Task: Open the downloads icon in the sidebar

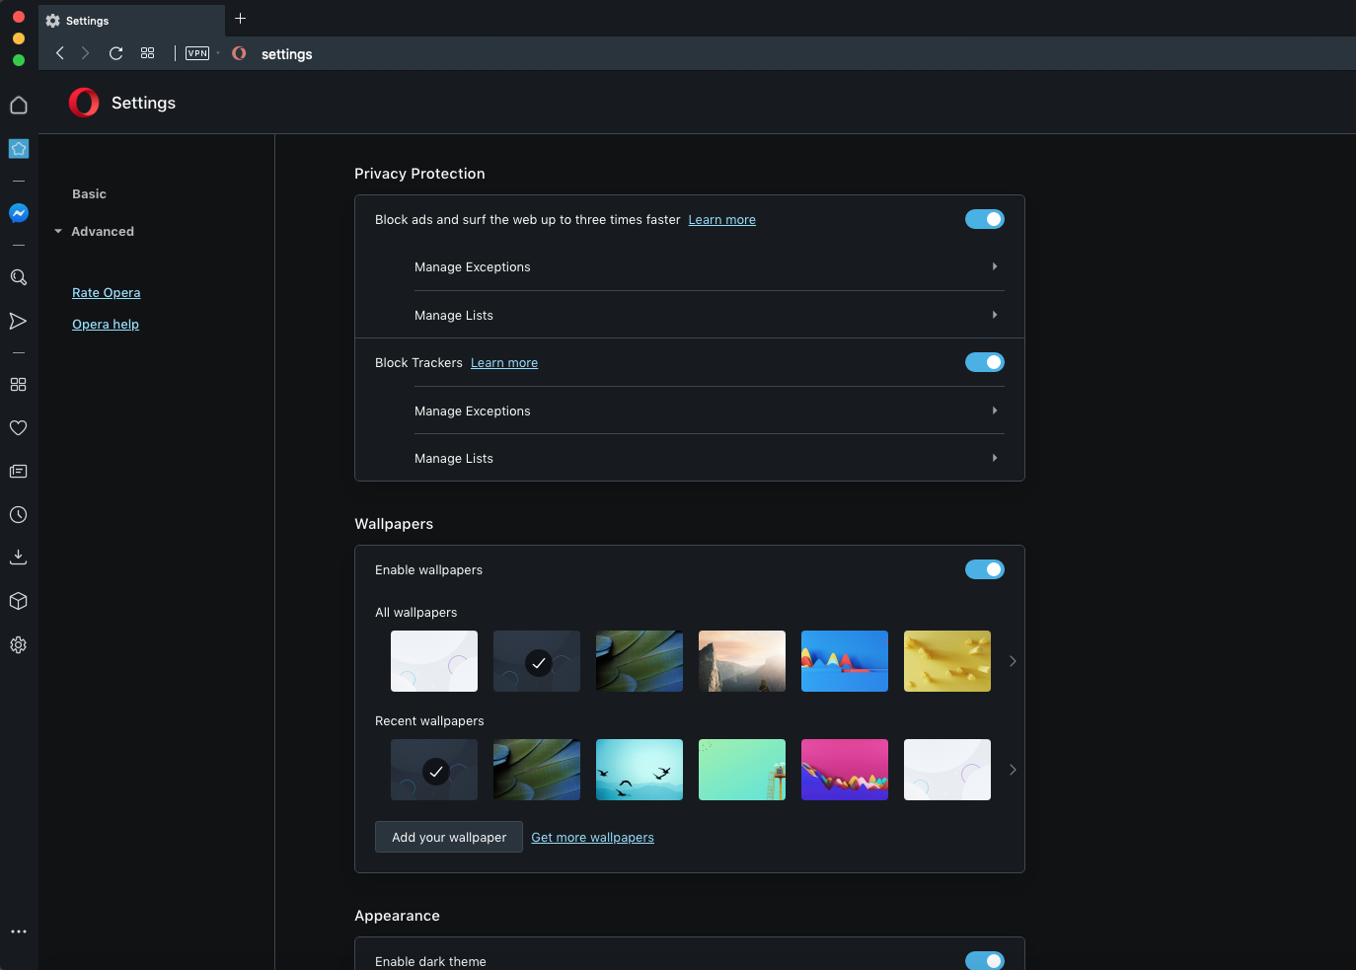Action: pyautogui.click(x=19, y=557)
